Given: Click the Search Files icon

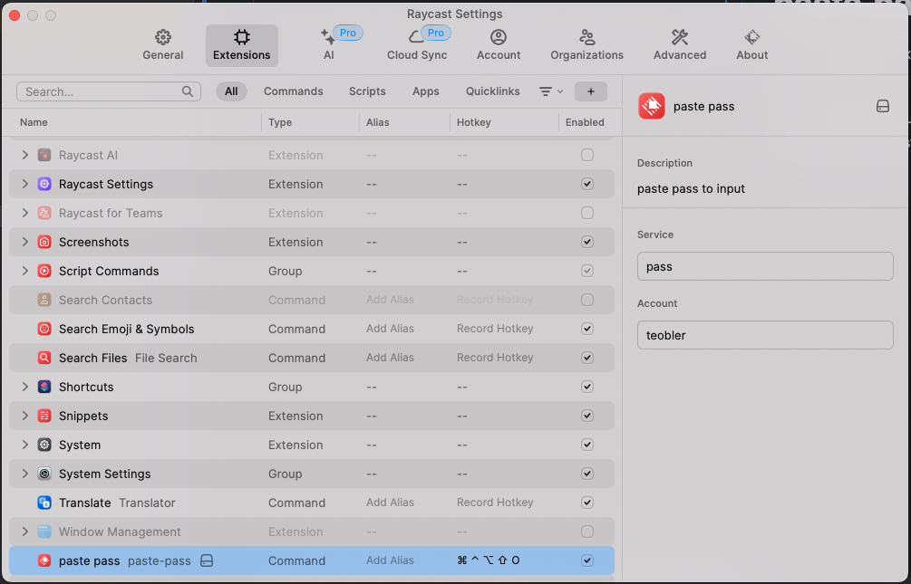Looking at the screenshot, I should (44, 358).
